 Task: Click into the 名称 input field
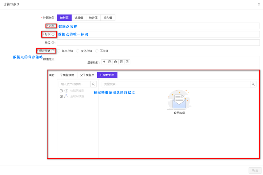(x=158, y=26)
